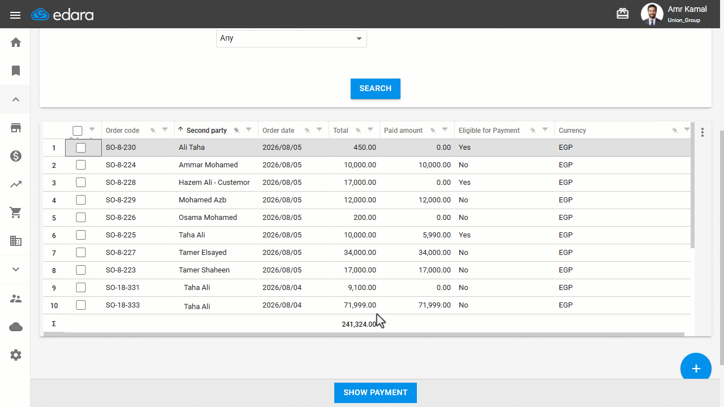Sort by the Order code header
Image resolution: width=724 pixels, height=407 pixels.
pyautogui.click(x=122, y=131)
